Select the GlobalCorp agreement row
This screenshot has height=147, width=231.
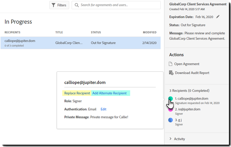click(x=80, y=43)
